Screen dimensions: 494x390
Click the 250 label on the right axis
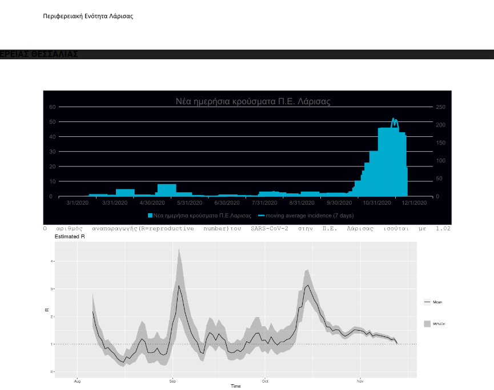tap(440, 107)
